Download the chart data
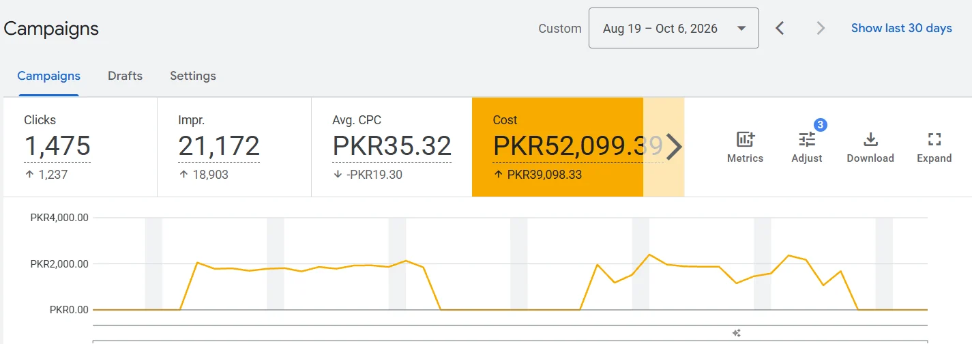 pyautogui.click(x=870, y=147)
